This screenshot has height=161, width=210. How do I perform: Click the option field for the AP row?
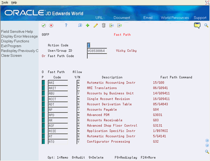(x=43, y=110)
